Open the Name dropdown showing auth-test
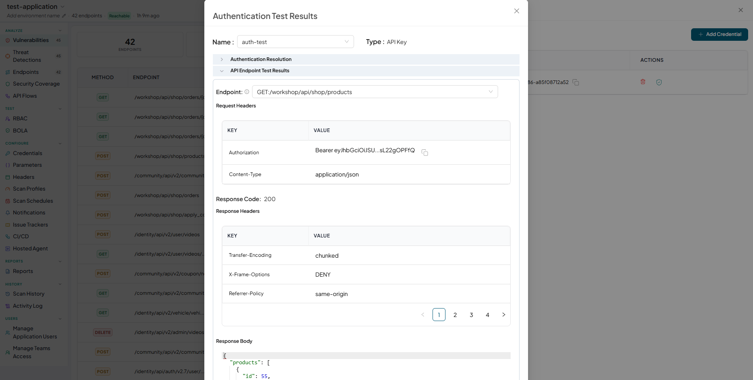The height and width of the screenshot is (380, 753). (295, 42)
